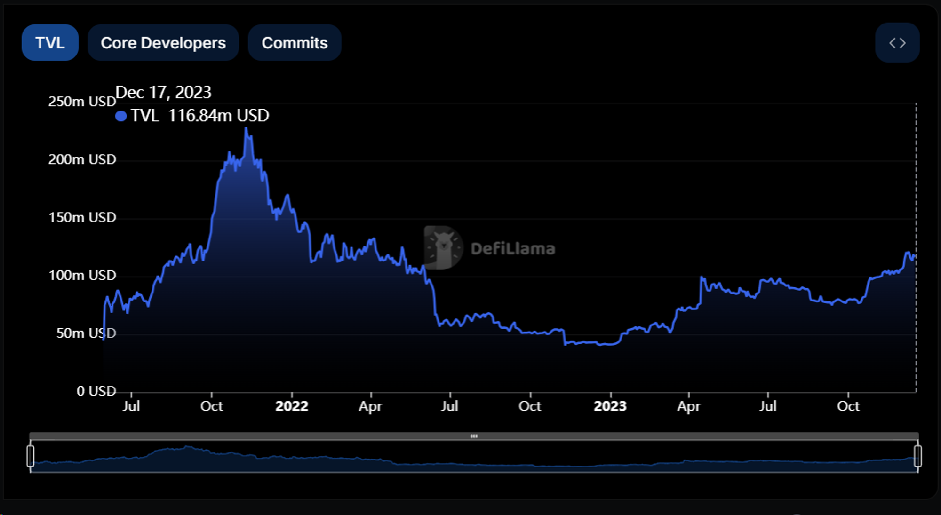Click the 2023 axis label

611,405
